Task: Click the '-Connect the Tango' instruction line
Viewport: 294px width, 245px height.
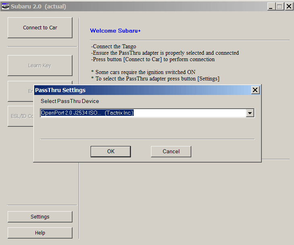Action: click(x=114, y=46)
